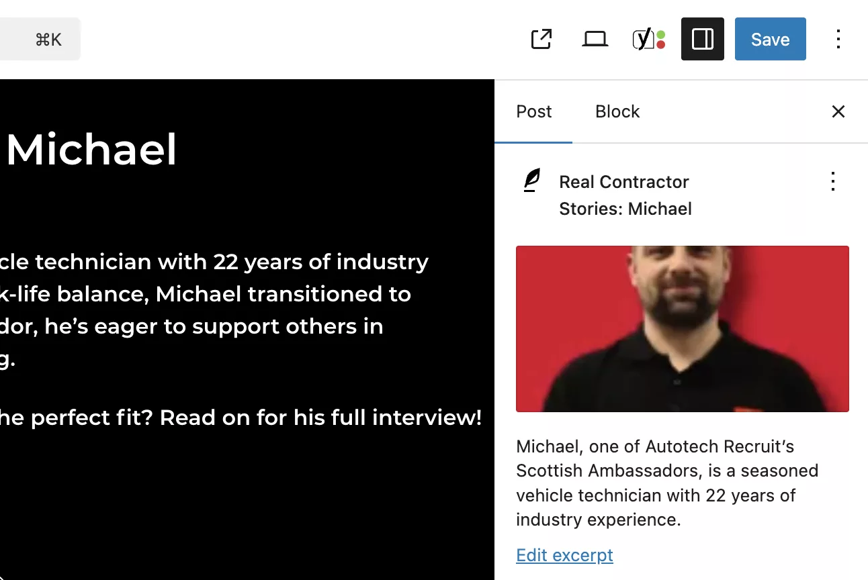
Task: Open the View Post external link icon
Action: [x=541, y=40]
